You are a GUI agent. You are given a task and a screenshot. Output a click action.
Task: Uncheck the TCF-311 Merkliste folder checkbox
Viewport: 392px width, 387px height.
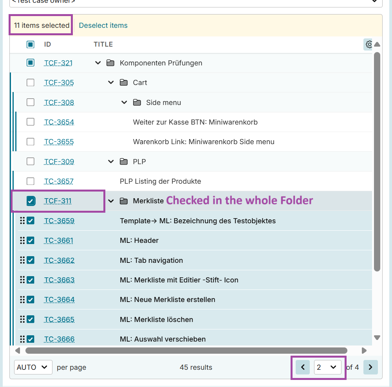coord(31,201)
